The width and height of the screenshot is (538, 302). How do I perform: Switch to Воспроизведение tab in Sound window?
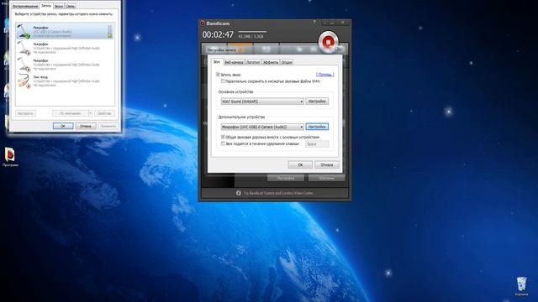(x=25, y=6)
